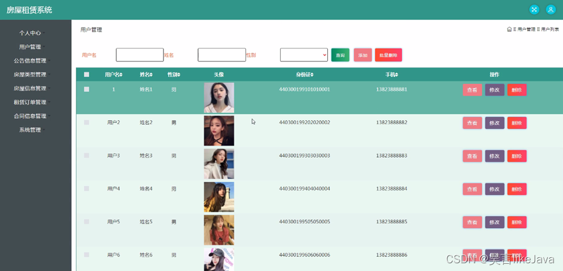Open the user profile icon in the header
Viewport: 563px width, 271px height.
[551, 10]
